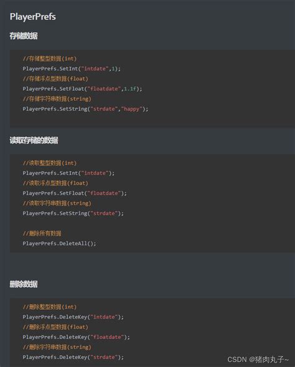Click the 删除数据 section heading
Viewport: 295px width, 367px height.
pyautogui.click(x=24, y=284)
